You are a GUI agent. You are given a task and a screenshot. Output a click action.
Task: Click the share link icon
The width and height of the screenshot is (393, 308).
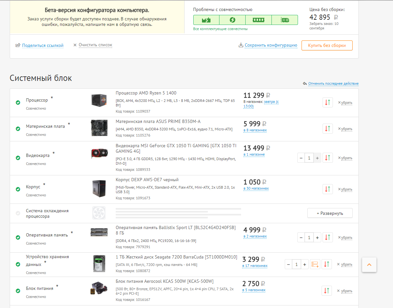coord(18,45)
